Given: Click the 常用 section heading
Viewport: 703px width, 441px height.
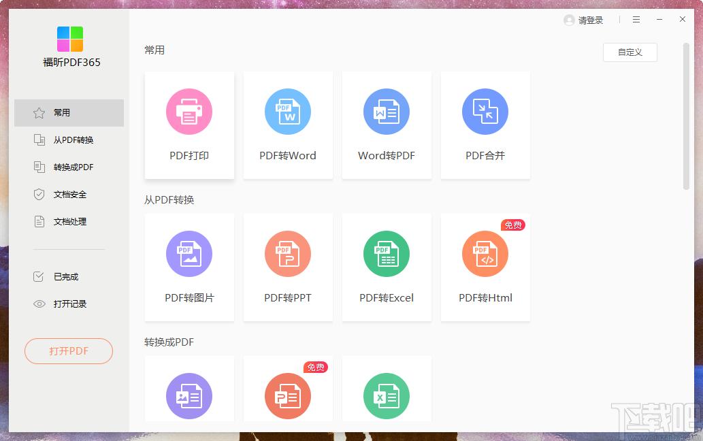Looking at the screenshot, I should (x=154, y=50).
